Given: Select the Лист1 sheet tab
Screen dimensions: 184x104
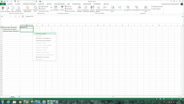Looking at the screenshot, I should click(13, 96).
